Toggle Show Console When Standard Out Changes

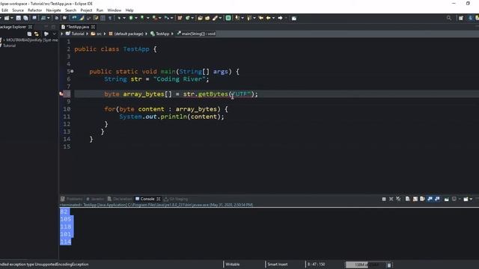pyautogui.click(x=430, y=199)
